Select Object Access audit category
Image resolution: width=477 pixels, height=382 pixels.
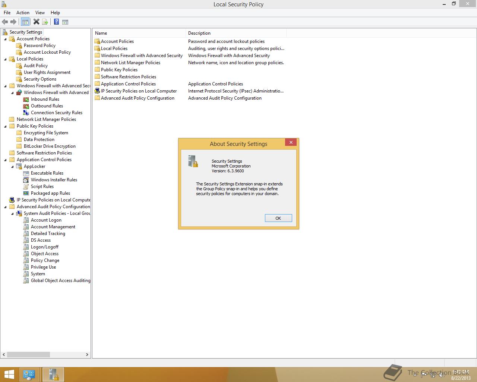44,254
